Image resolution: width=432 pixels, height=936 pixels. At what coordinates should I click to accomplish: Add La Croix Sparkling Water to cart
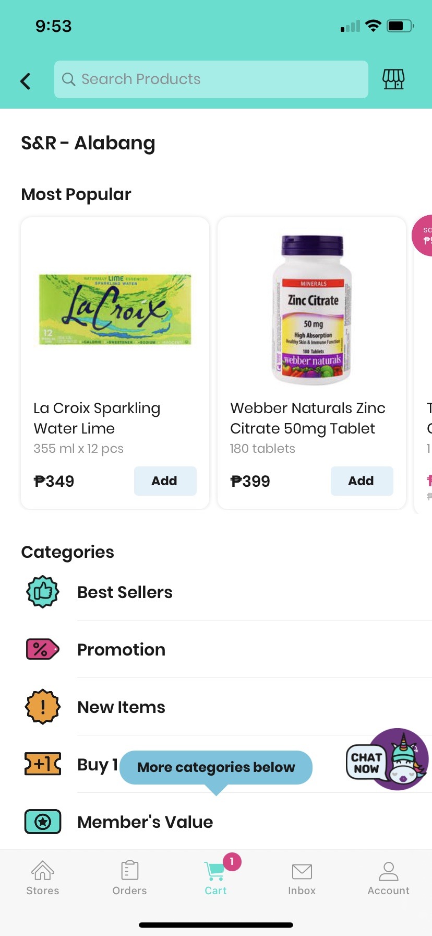click(165, 481)
